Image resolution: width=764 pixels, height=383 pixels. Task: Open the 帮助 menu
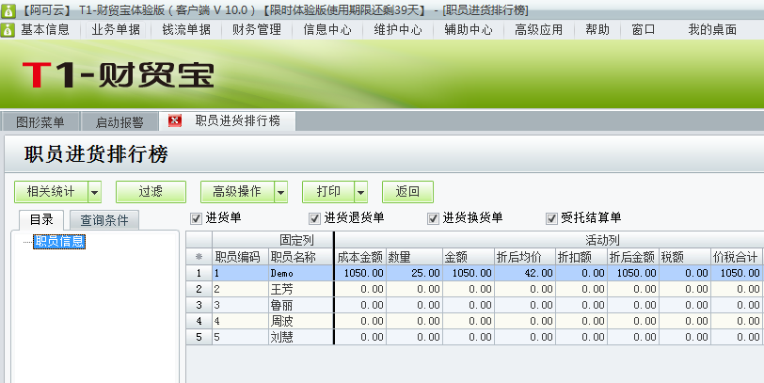(597, 30)
